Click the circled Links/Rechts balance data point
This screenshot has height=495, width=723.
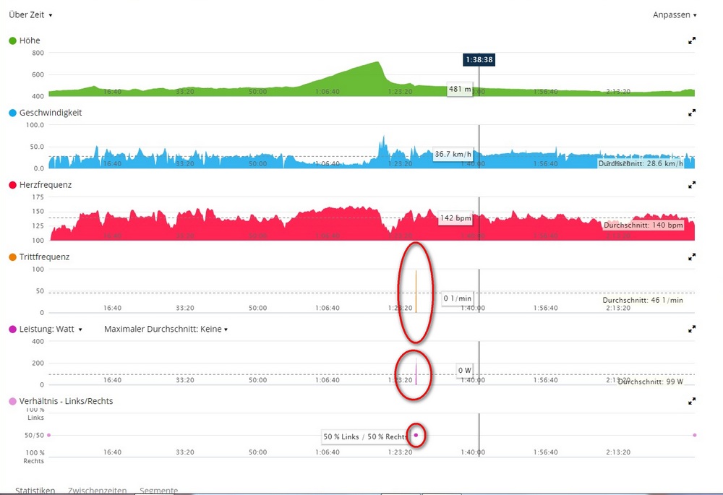[x=416, y=435]
